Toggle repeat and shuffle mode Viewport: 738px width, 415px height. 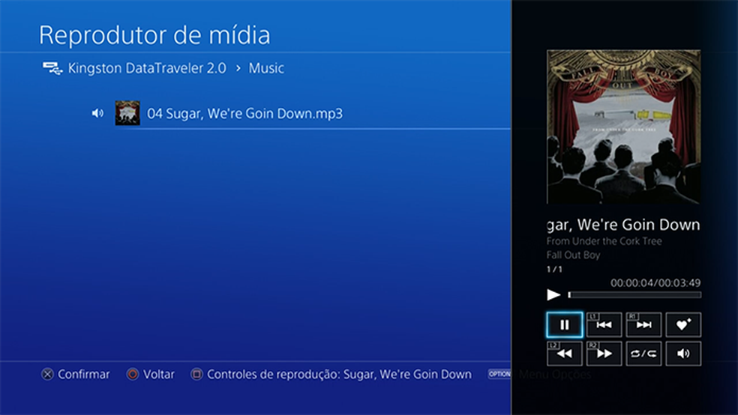pos(643,354)
